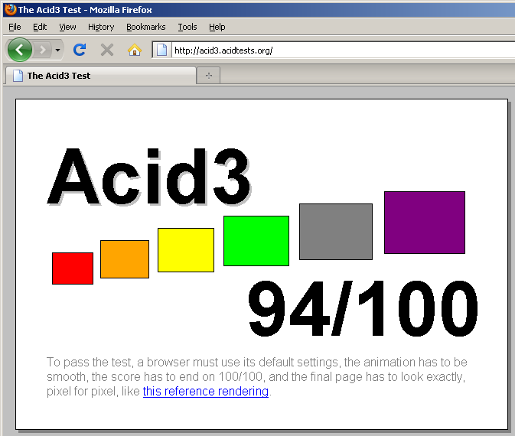This screenshot has height=436, width=515.
Task: Go to the Home page icon
Action: tap(135, 50)
